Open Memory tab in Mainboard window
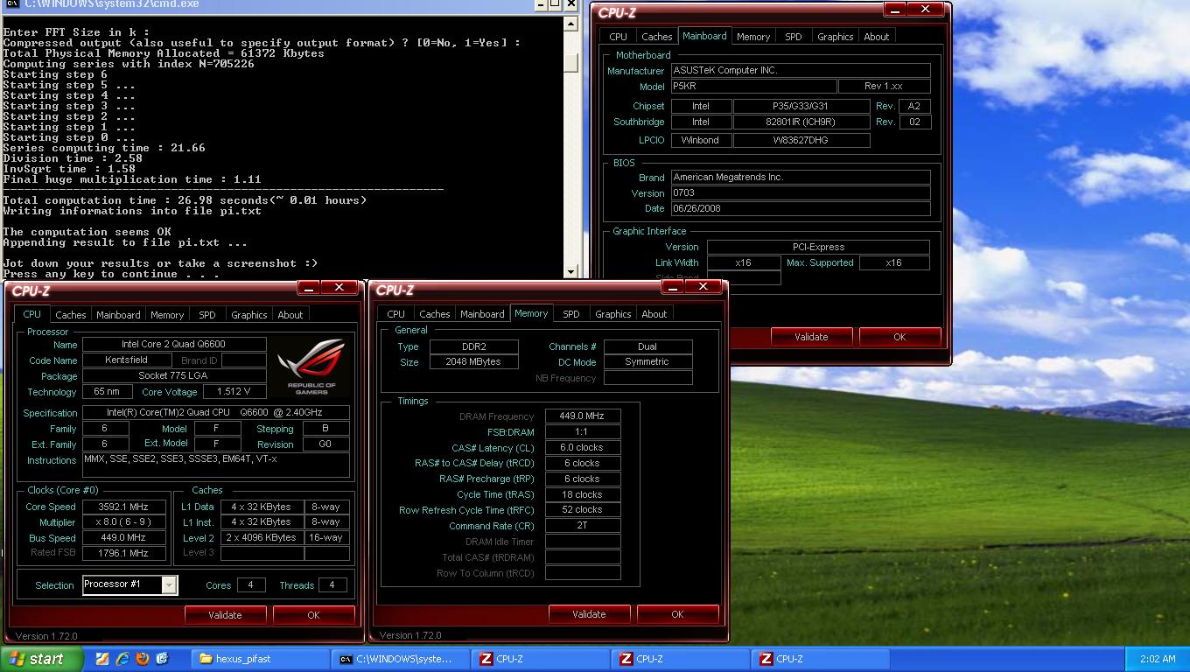Image resolution: width=1190 pixels, height=672 pixels. coord(753,37)
